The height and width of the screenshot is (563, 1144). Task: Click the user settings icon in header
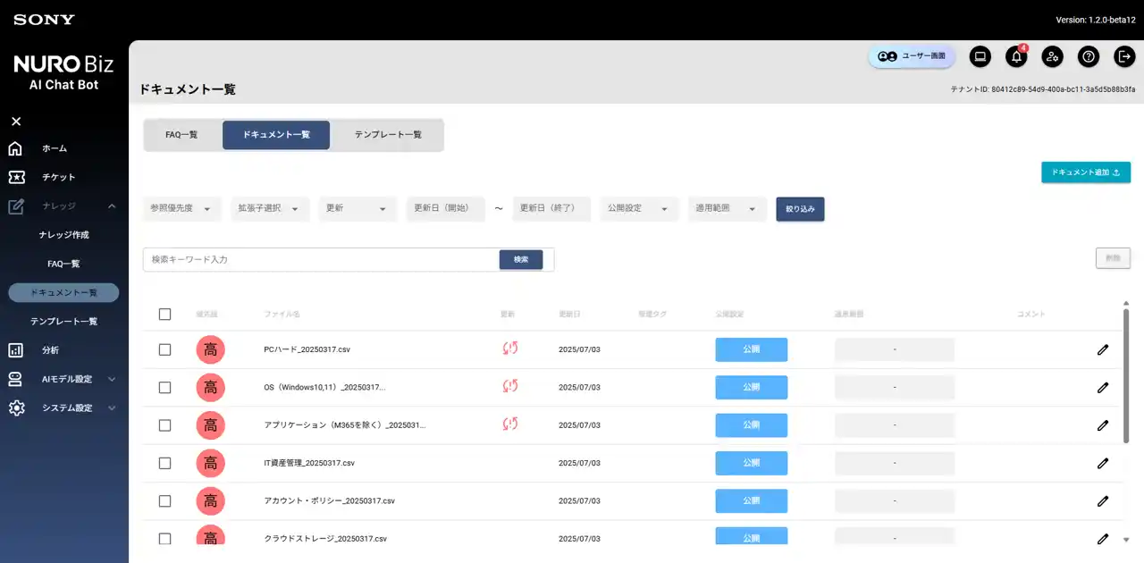(1052, 56)
